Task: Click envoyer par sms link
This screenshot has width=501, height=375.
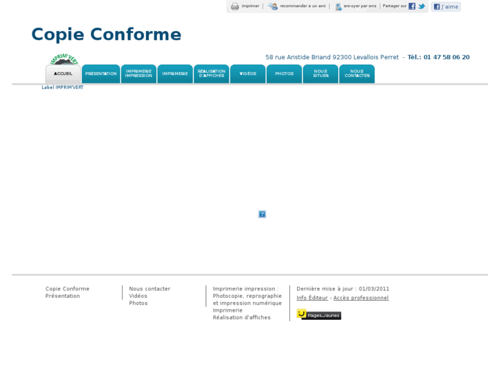Action: pyautogui.click(x=360, y=6)
